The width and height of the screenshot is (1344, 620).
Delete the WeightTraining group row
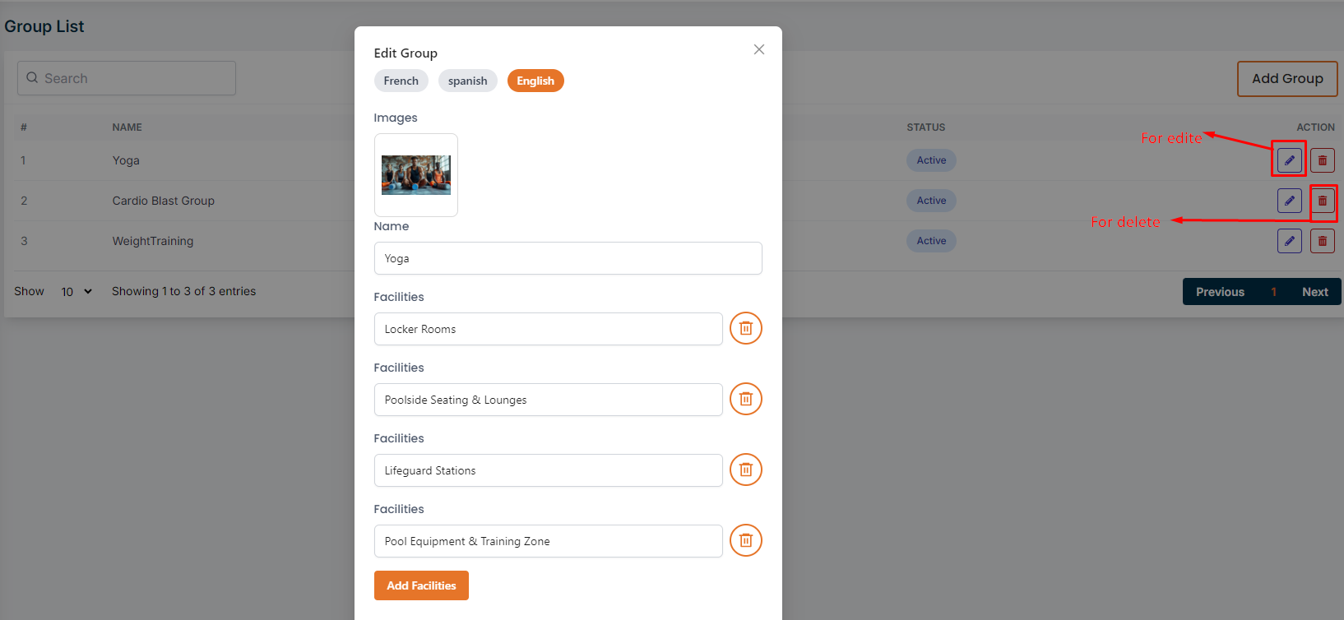tap(1322, 241)
